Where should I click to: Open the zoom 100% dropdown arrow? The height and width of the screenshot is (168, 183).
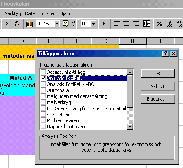click(57, 24)
